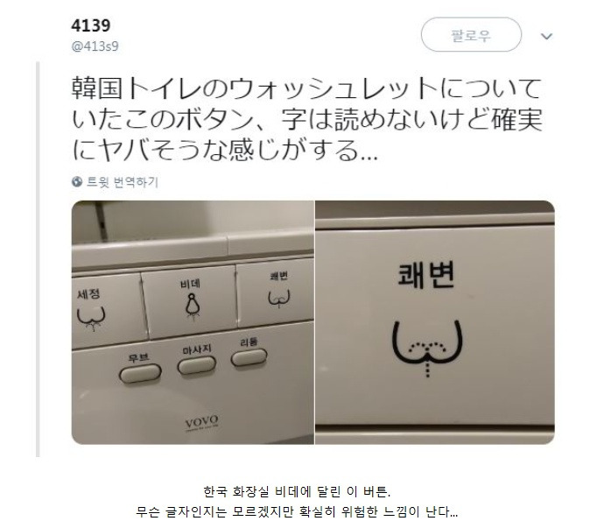
Task: Click the 팔로우 follow button
Action: click(x=471, y=35)
